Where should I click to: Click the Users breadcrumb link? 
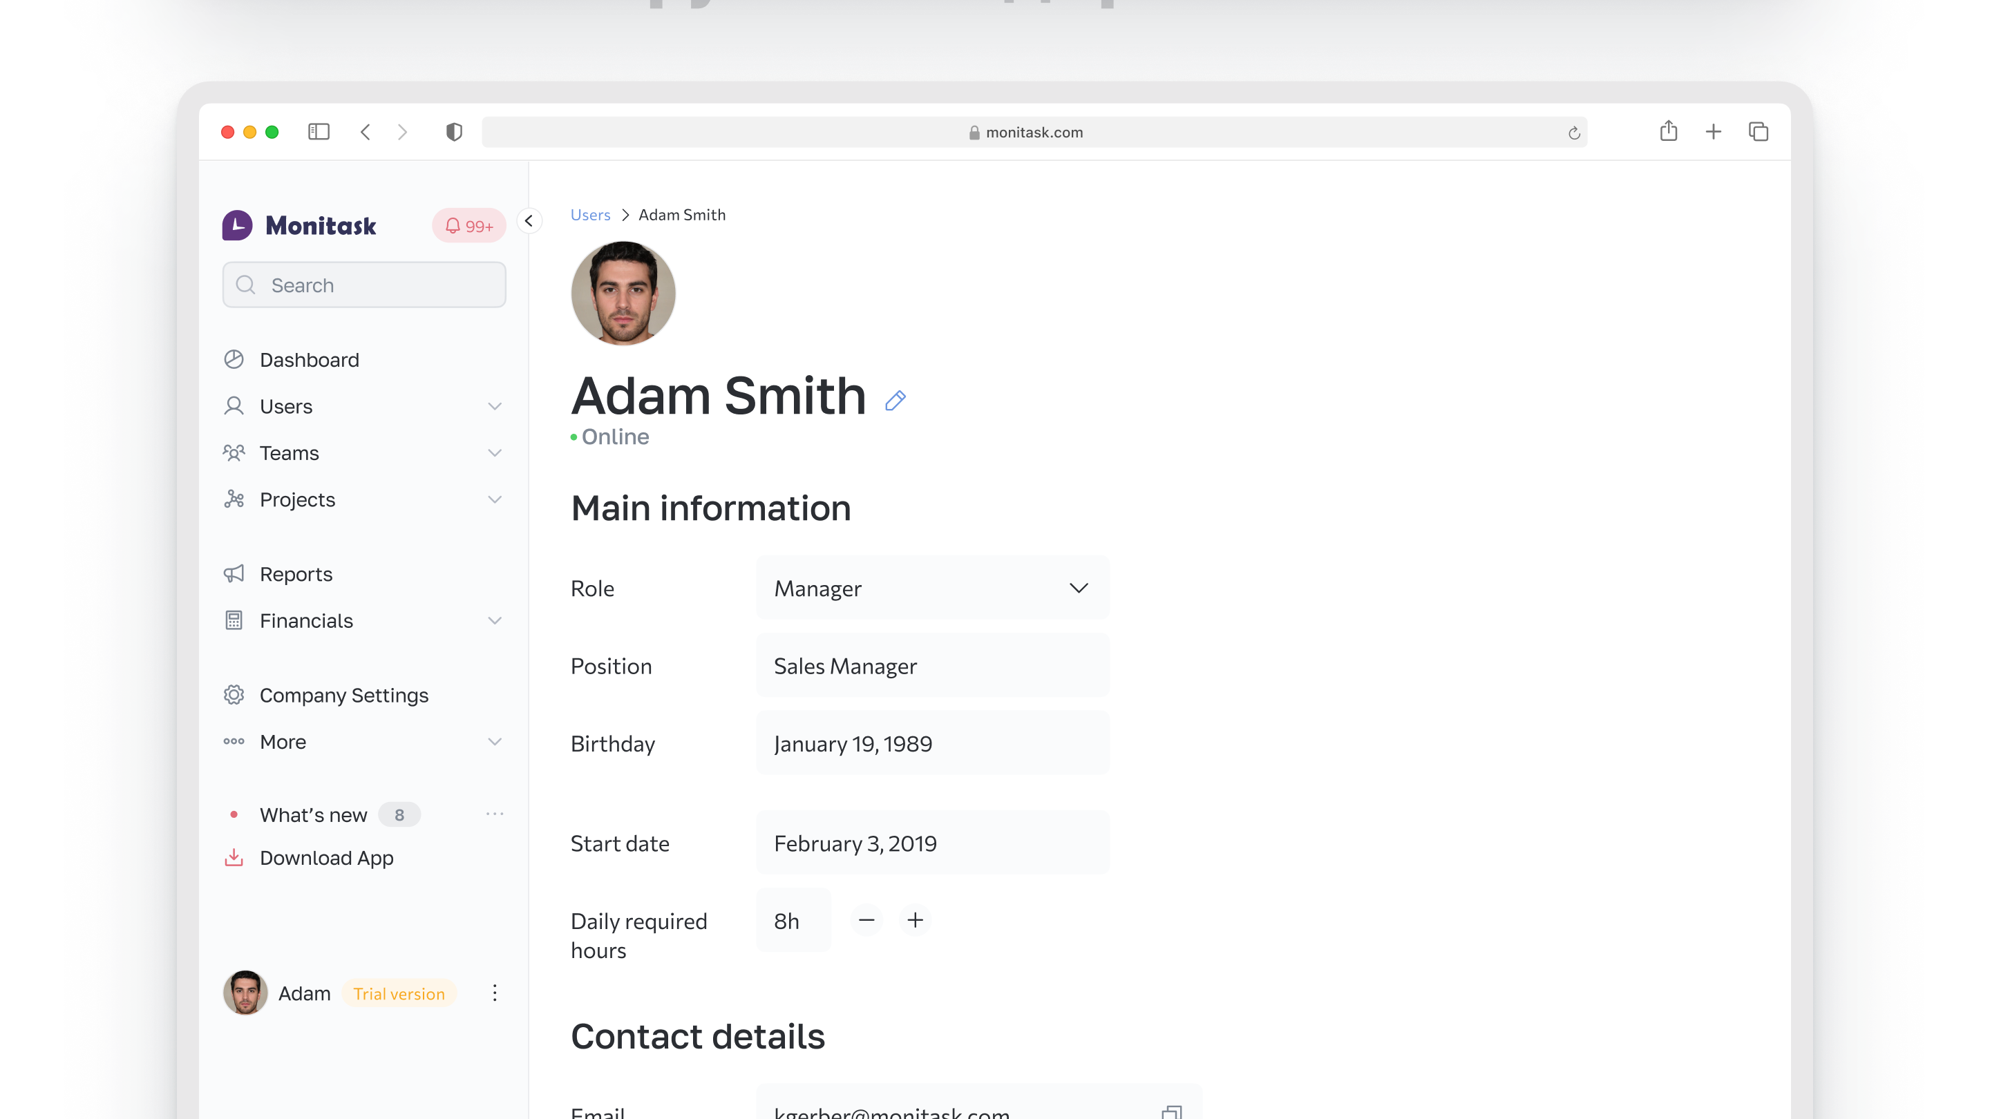point(590,215)
